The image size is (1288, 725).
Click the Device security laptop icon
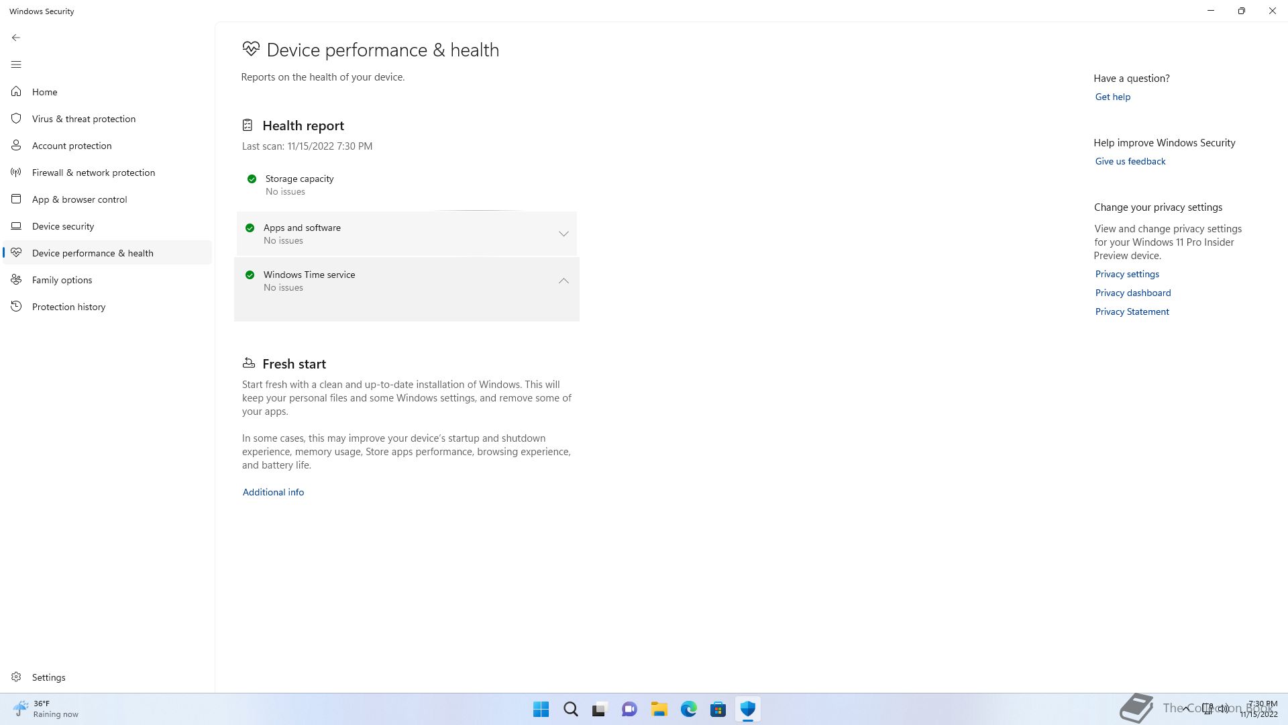16,226
